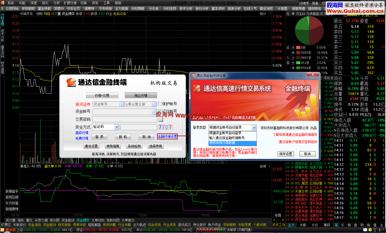Open the 高级行情 link
The height and width of the screenshot is (233, 386).
(x=82, y=133)
